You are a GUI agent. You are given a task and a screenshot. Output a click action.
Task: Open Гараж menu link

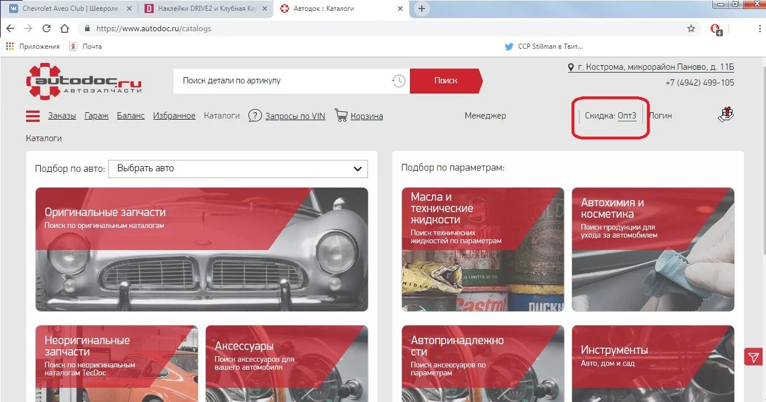[96, 116]
